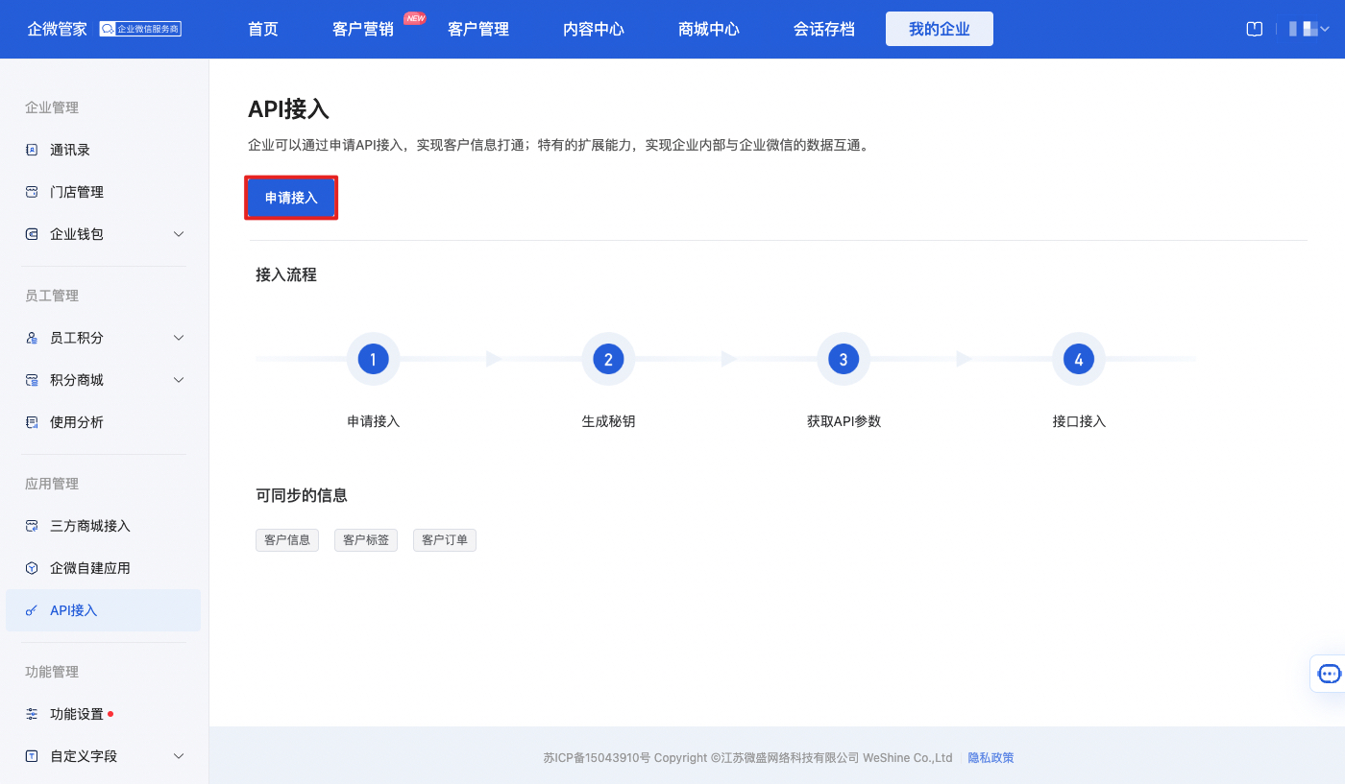1345x784 pixels.
Task: Select the 门店管理 storefront icon
Action: 33,191
